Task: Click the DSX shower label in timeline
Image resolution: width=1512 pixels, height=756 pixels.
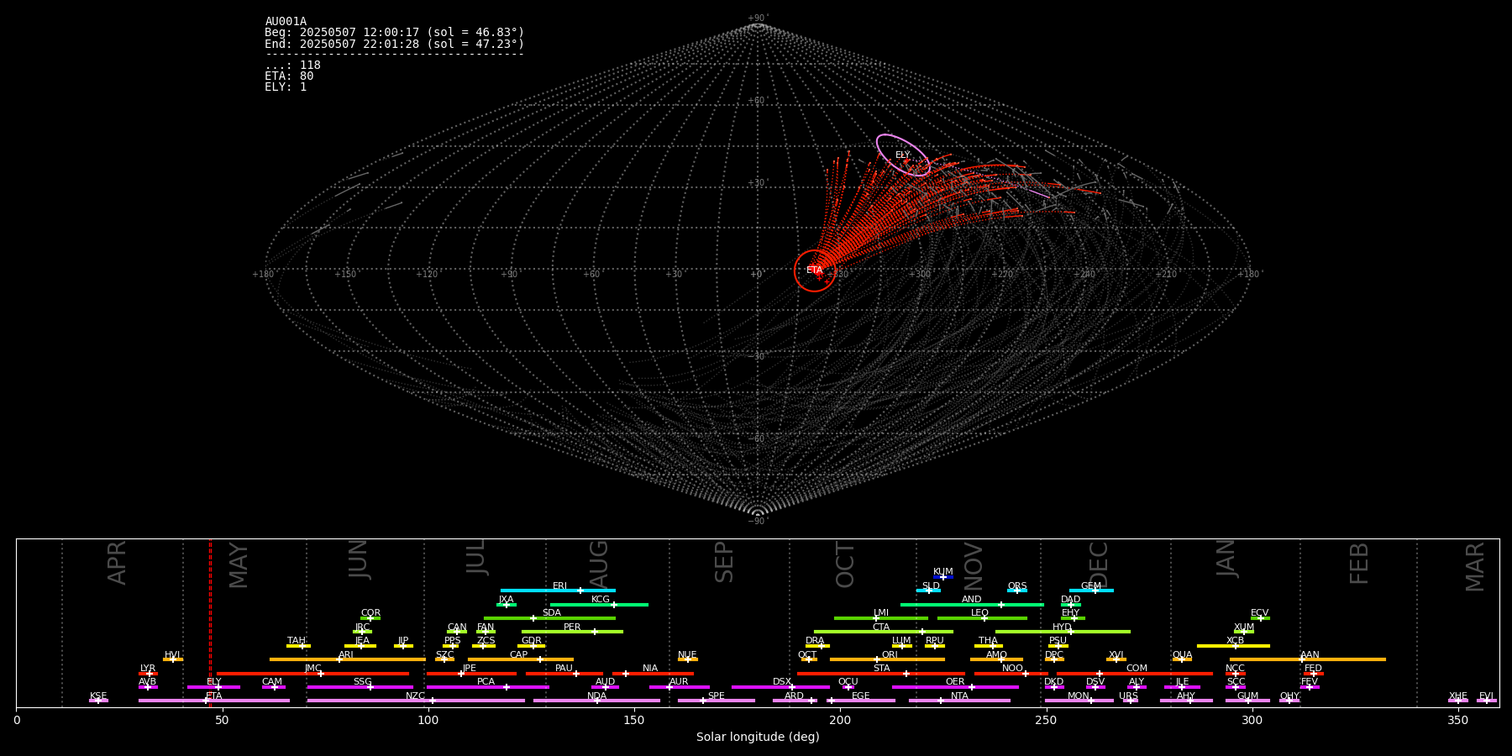Action: (x=782, y=682)
